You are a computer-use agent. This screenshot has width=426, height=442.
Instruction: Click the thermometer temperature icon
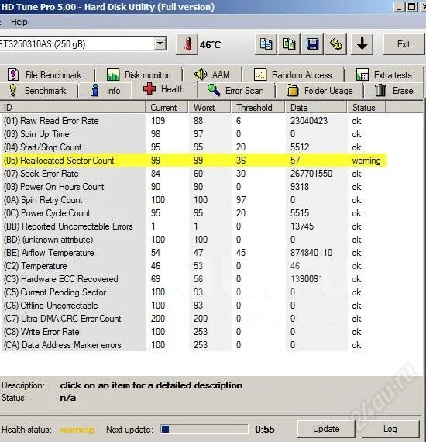pyautogui.click(x=187, y=44)
